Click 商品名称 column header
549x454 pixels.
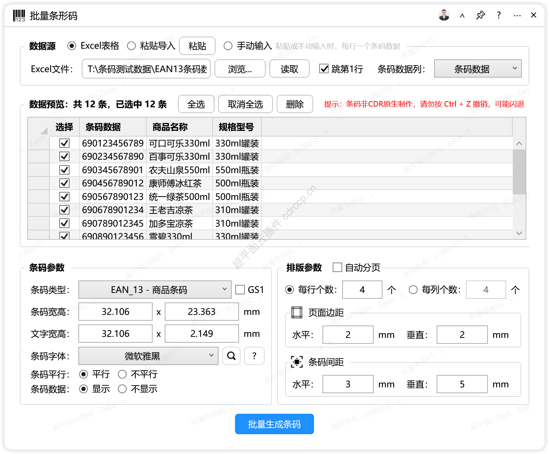point(180,127)
